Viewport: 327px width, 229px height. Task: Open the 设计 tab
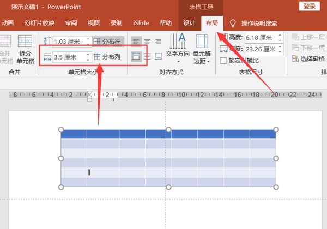point(189,23)
